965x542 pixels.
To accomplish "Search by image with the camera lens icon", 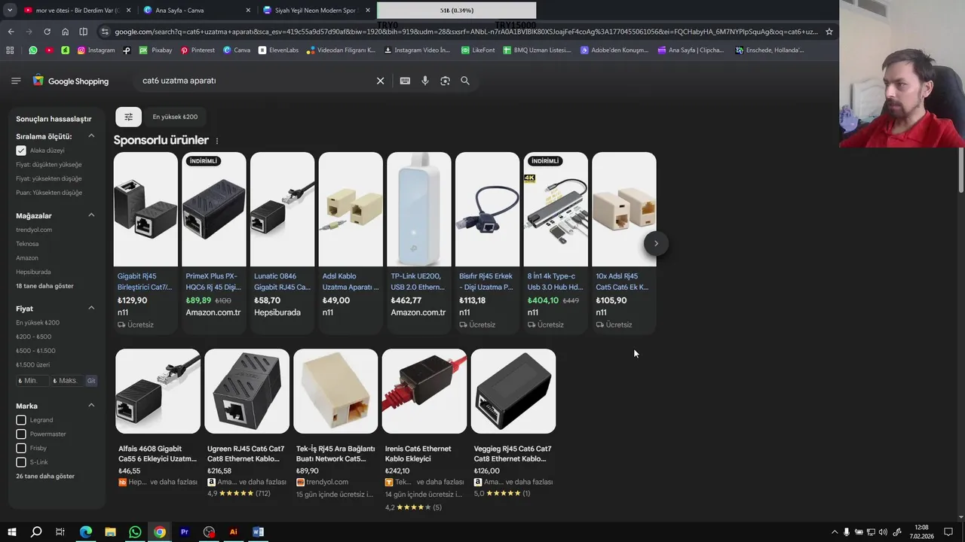I will pyautogui.click(x=445, y=81).
